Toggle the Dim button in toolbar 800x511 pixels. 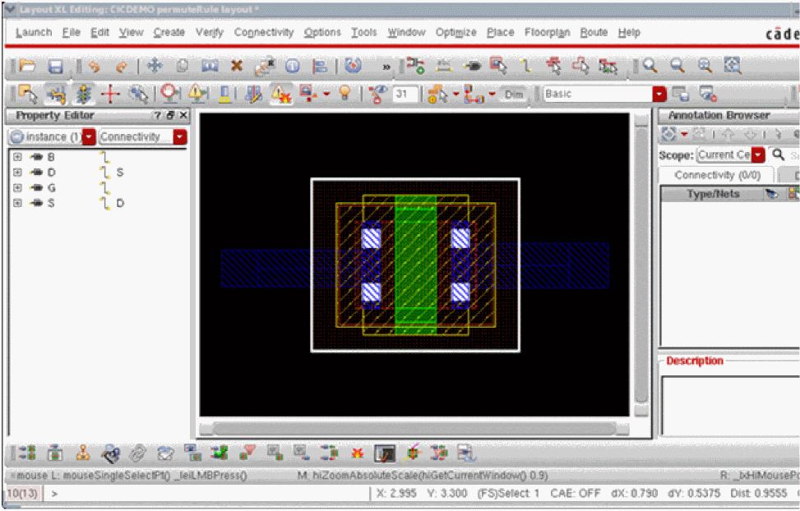pos(515,94)
